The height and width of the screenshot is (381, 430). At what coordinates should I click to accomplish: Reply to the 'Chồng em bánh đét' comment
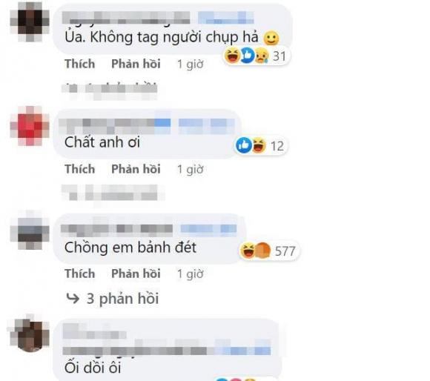(136, 274)
